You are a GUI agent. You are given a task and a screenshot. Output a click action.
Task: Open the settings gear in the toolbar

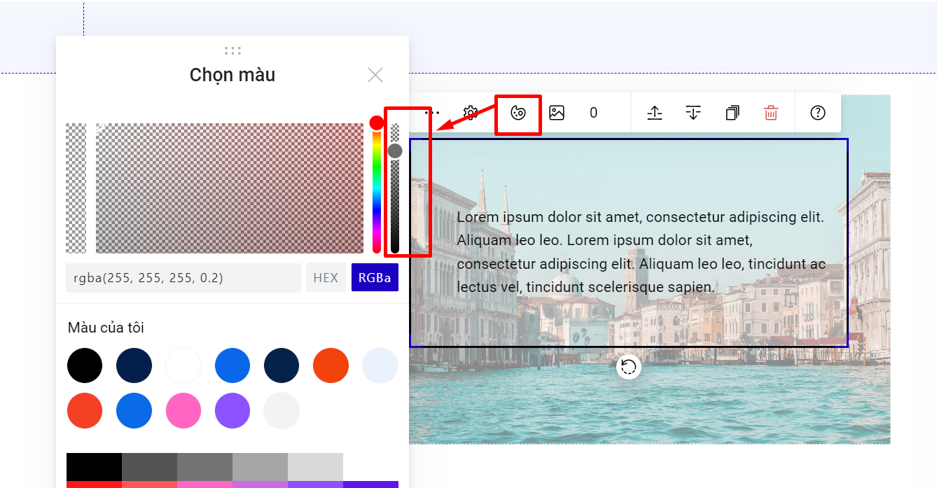471,113
